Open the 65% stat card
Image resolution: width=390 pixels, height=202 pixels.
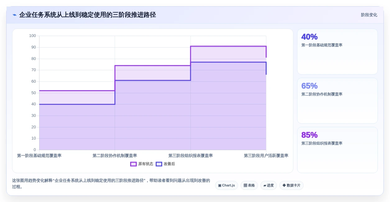pos(337,101)
